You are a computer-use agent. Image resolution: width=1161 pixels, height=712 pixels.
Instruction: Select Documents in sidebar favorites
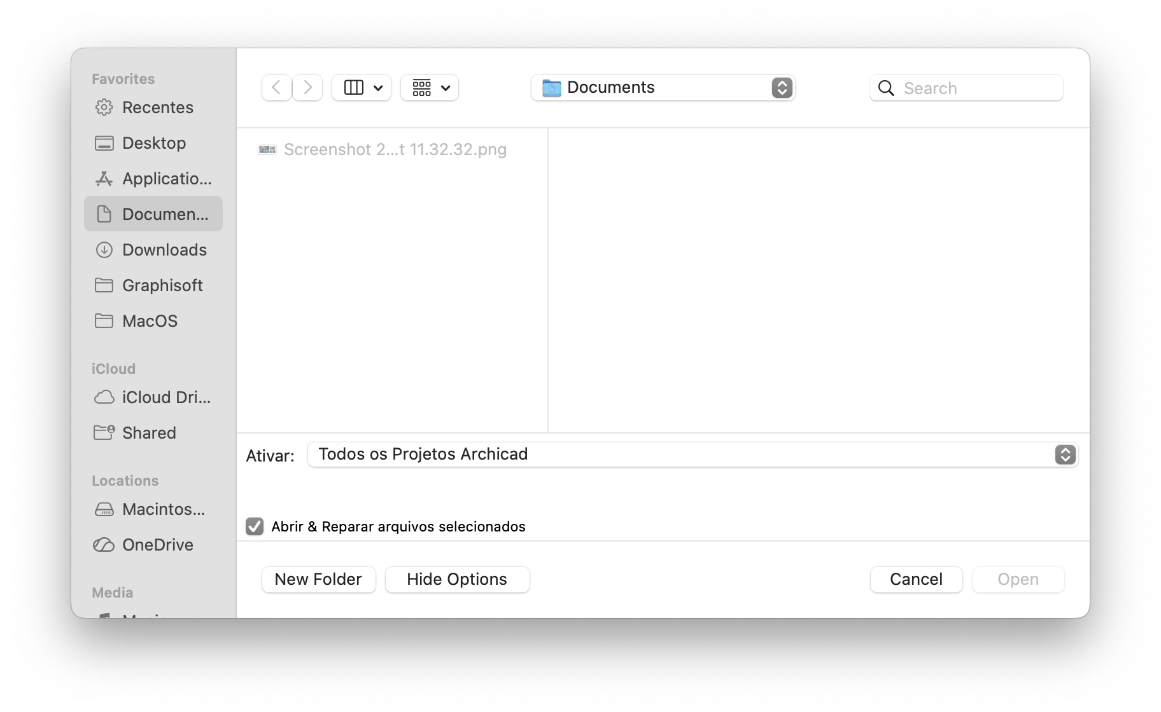(153, 214)
